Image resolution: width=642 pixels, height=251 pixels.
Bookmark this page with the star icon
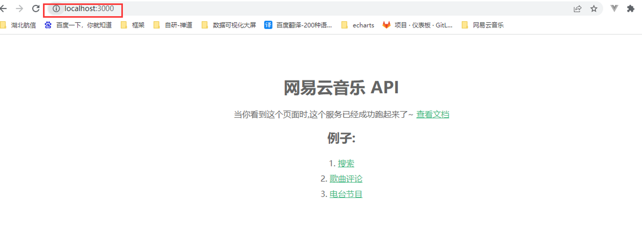(x=594, y=9)
